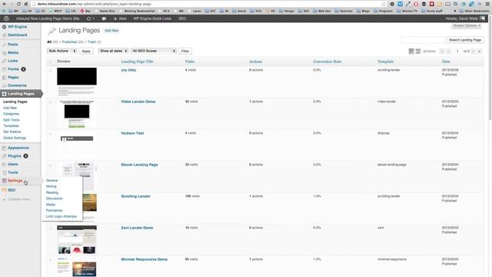The image size is (492, 277).
Task: Open Global Settings submenu link
Action: click(15, 138)
